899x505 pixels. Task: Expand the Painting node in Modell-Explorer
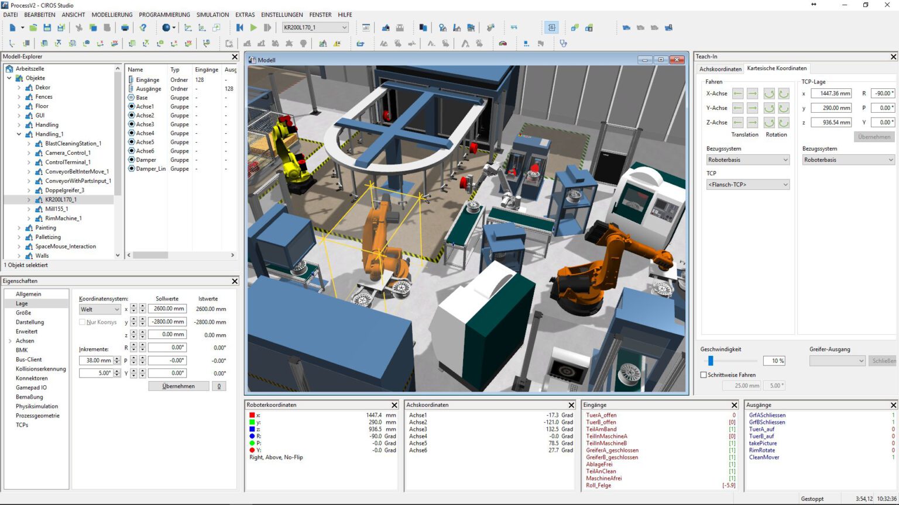pyautogui.click(x=19, y=227)
